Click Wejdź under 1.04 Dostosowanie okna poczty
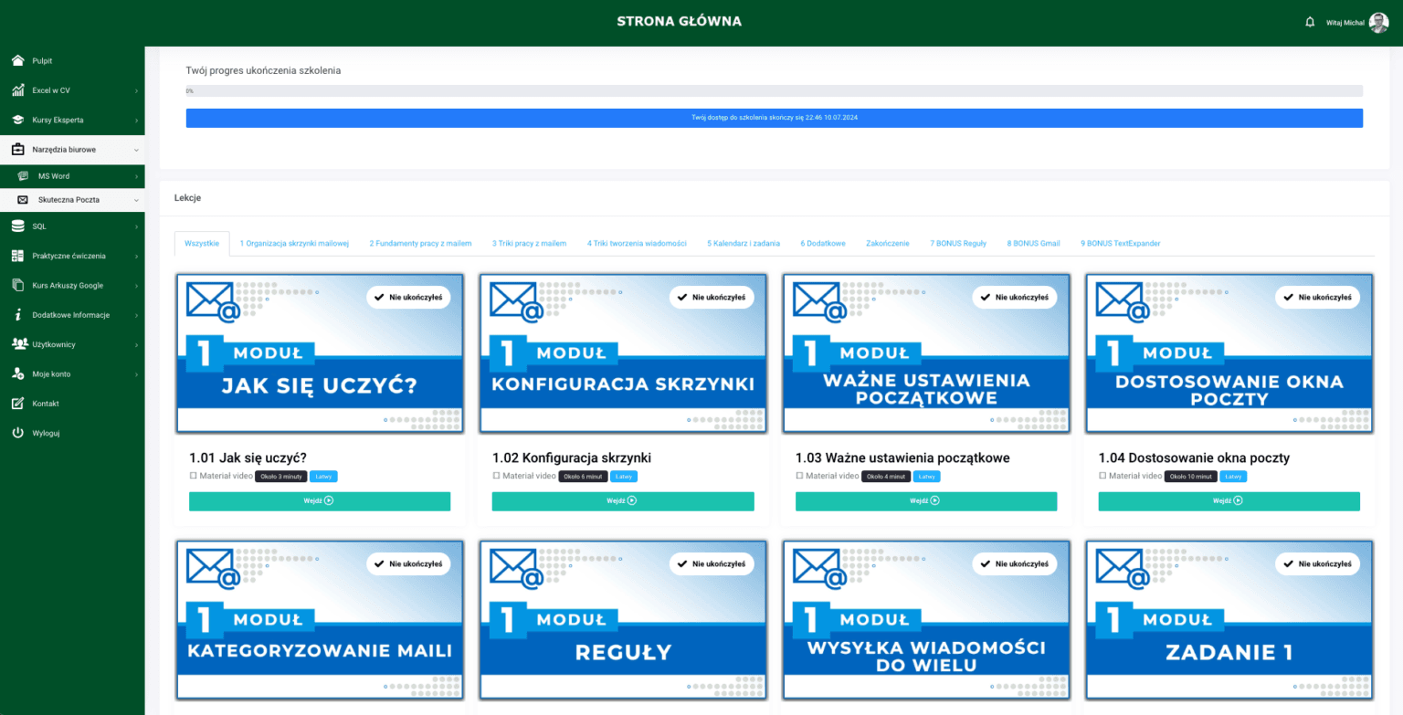1403x715 pixels. click(x=1229, y=500)
